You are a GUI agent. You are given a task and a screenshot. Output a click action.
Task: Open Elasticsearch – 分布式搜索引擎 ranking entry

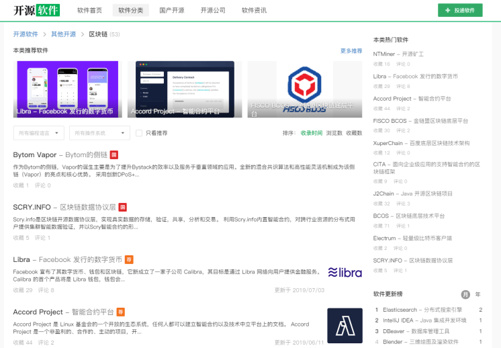click(422, 310)
